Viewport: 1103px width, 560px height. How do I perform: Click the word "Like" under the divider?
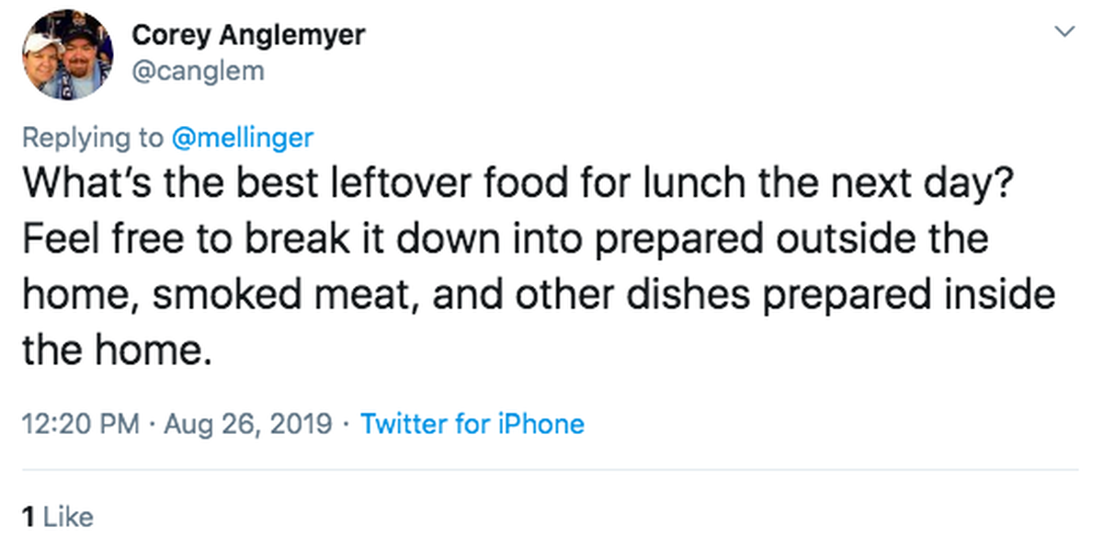[68, 517]
